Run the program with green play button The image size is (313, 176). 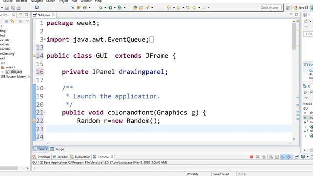[x=110, y=8]
